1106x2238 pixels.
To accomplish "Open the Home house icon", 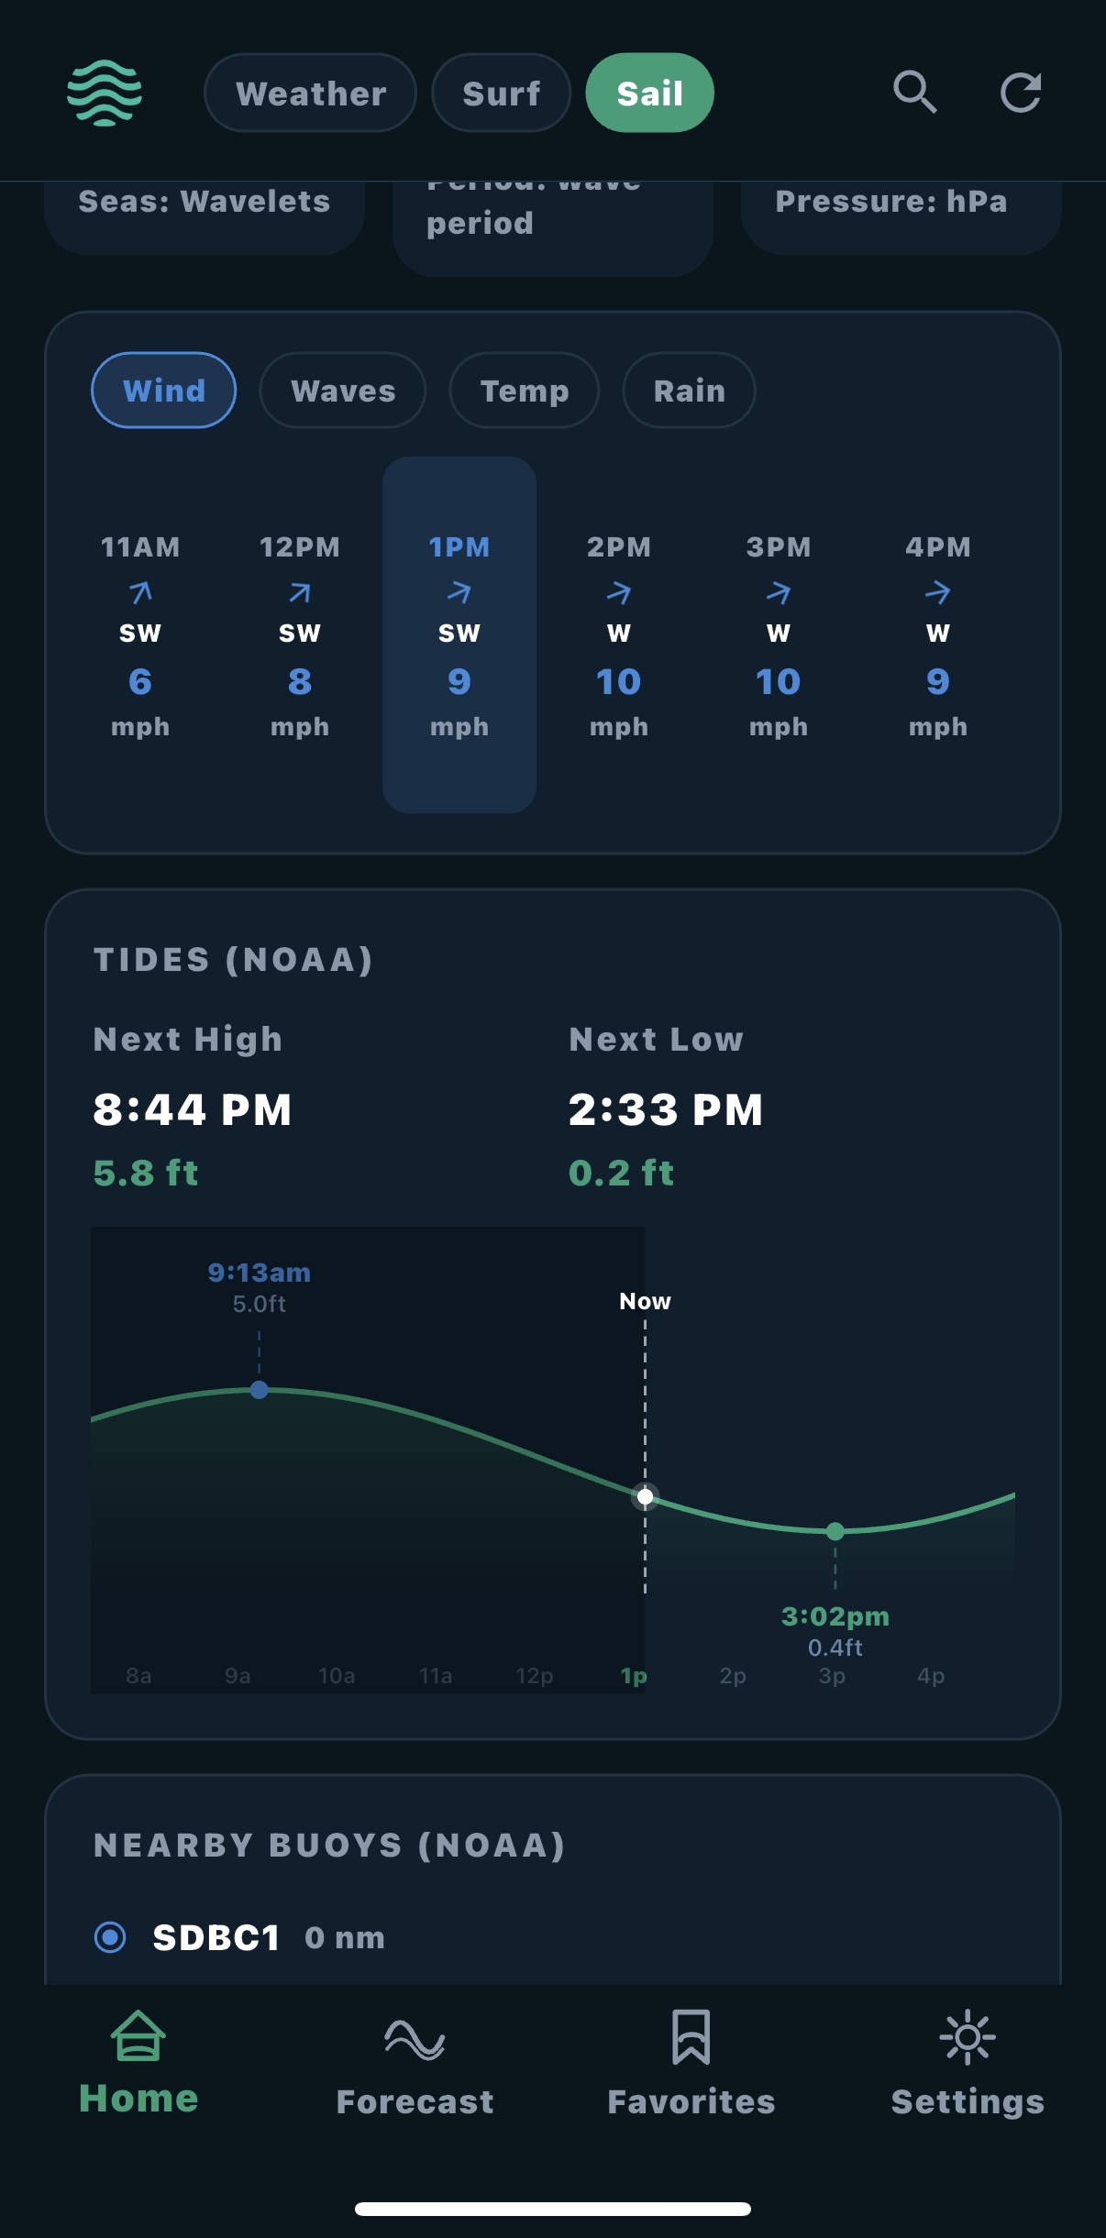I will click(x=138, y=2036).
